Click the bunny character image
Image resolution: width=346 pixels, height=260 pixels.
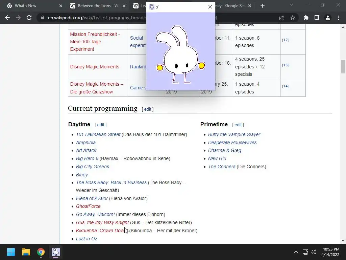[180, 55]
